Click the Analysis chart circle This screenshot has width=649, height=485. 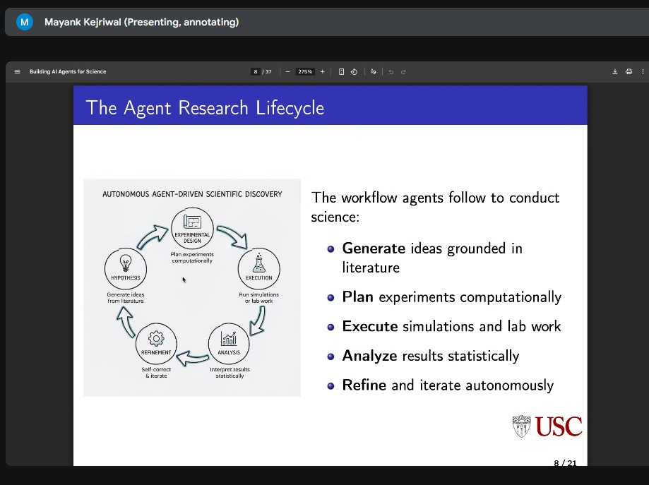[x=229, y=344]
